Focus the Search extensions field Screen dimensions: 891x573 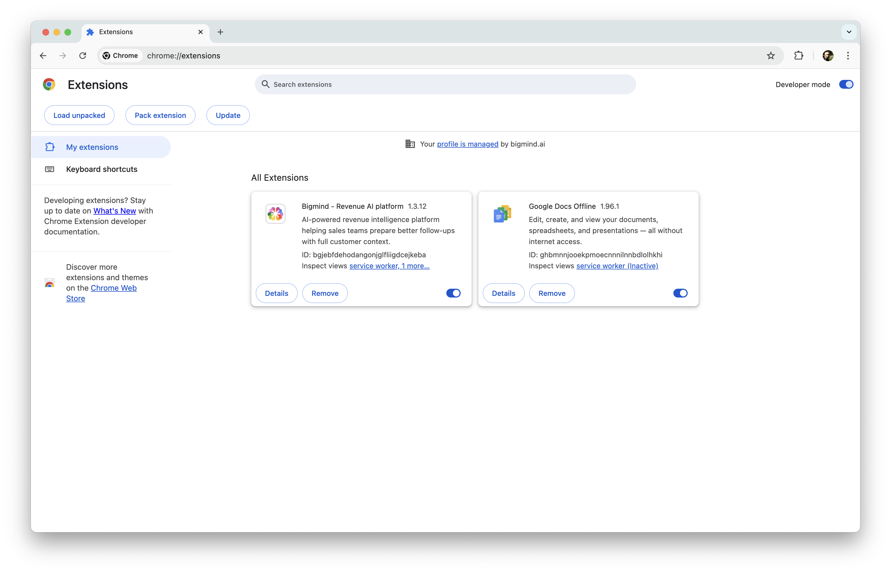tap(445, 85)
